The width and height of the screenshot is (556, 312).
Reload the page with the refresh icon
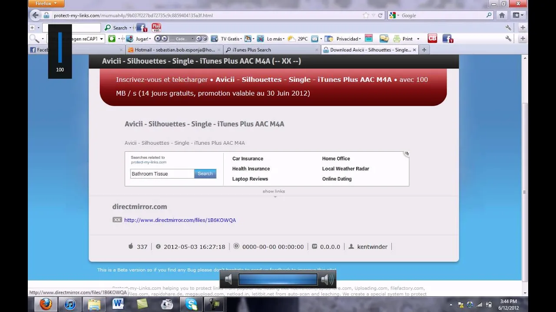pos(380,15)
